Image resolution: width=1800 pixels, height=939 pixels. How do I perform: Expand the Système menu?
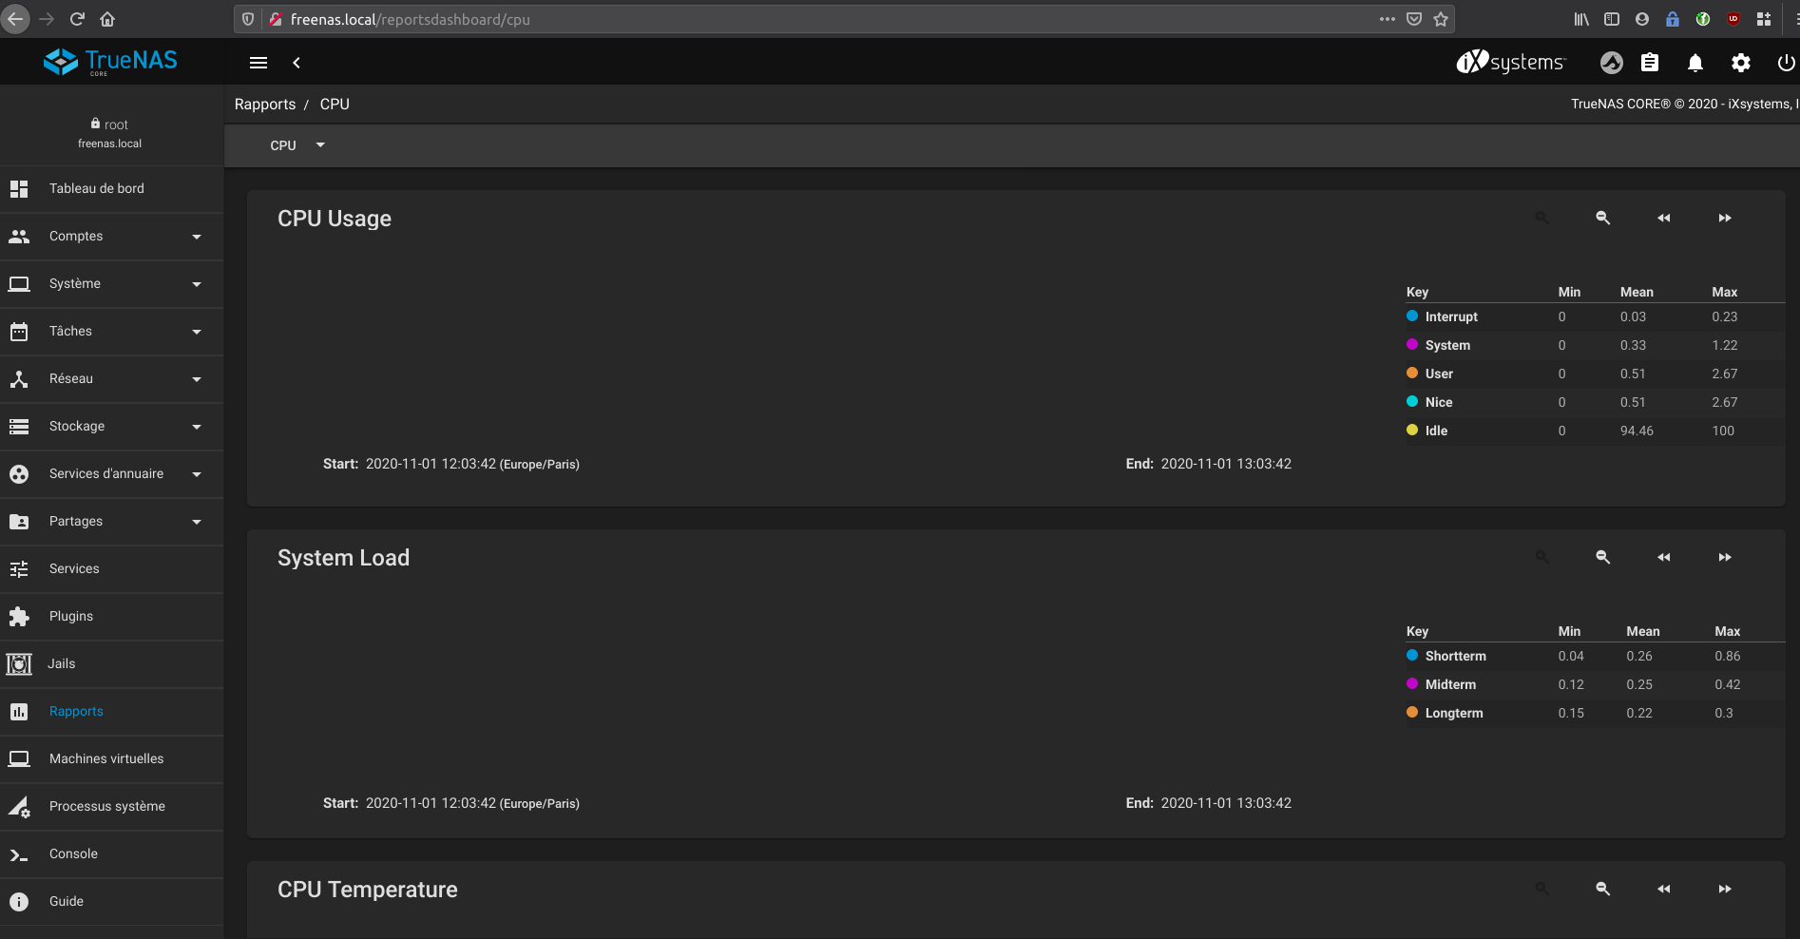[112, 284]
